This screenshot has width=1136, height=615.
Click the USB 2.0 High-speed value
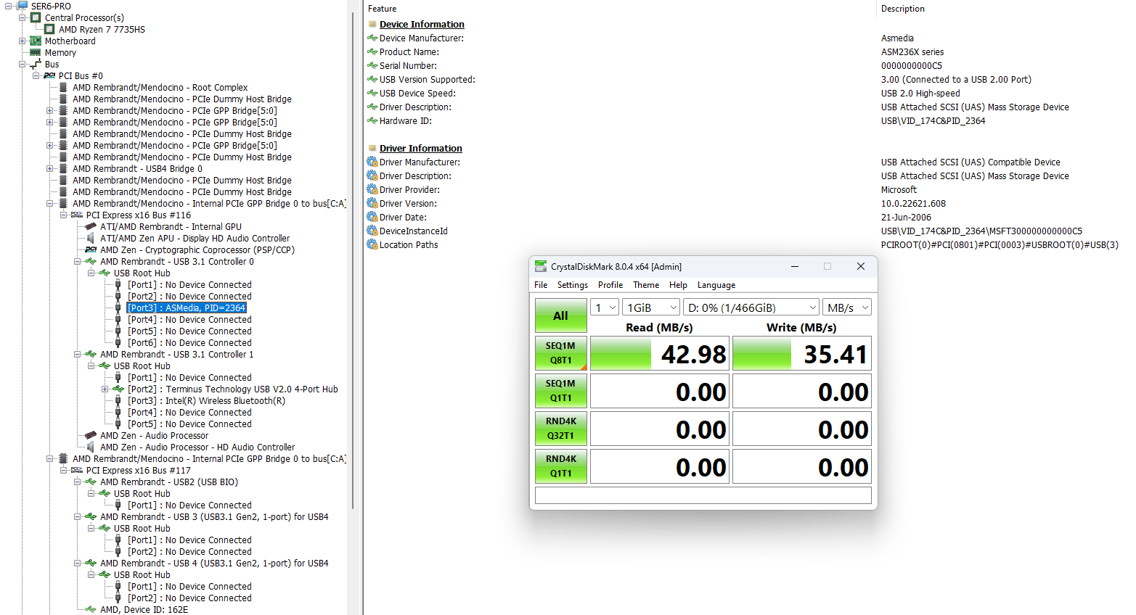click(x=920, y=93)
